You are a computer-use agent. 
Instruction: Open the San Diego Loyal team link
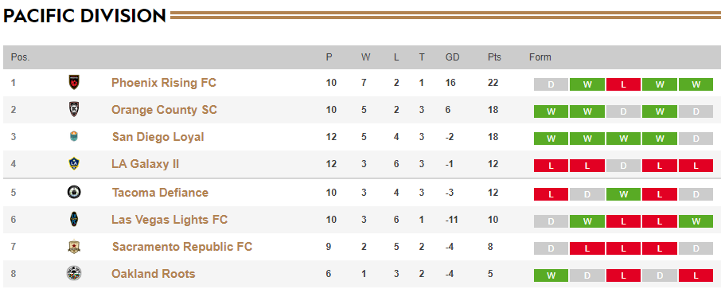tap(158, 137)
